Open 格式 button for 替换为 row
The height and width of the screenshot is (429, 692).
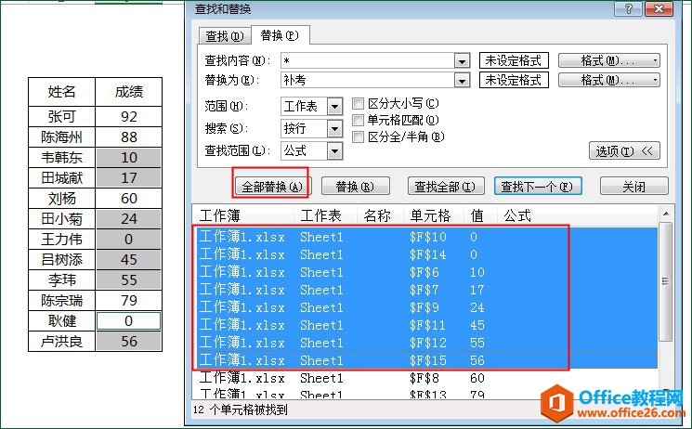pos(609,80)
